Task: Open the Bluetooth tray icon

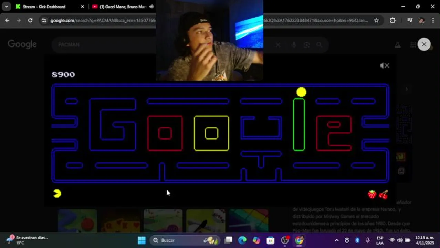Action: pyautogui.click(x=357, y=240)
